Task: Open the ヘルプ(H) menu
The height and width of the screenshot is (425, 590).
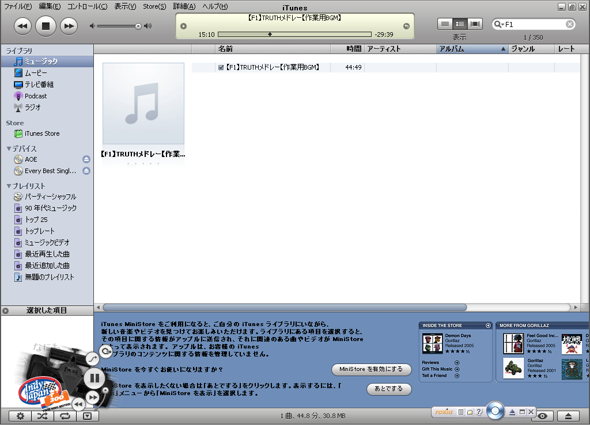Action: 215,6
